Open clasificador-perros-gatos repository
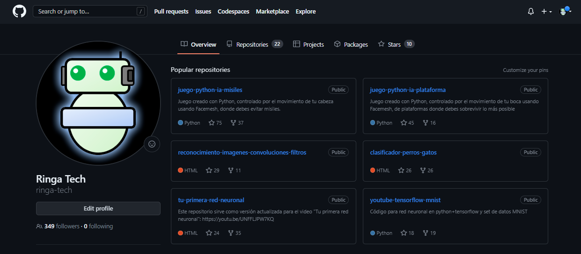Viewport: 581px width, 254px height. tap(403, 152)
